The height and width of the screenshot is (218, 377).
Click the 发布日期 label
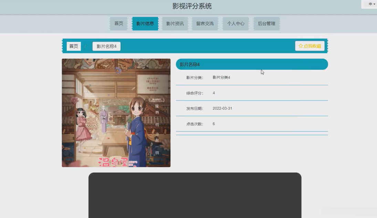(x=195, y=109)
